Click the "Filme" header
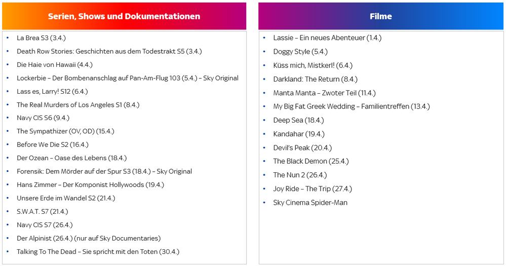506x266 pixels. (x=381, y=16)
